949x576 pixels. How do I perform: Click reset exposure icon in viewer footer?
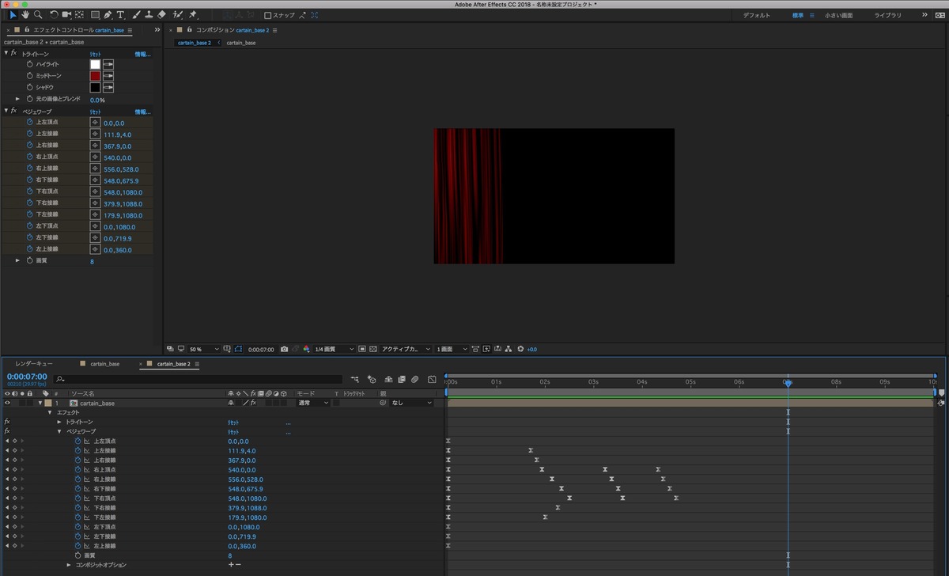520,349
